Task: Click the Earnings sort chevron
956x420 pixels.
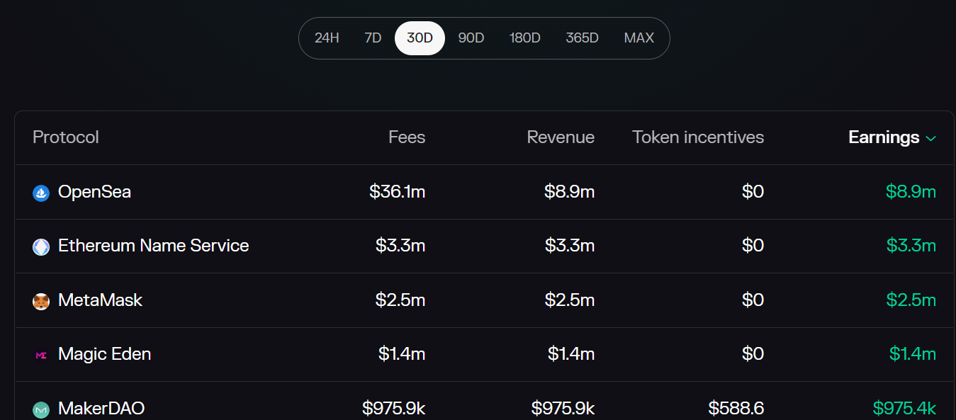Action: [x=931, y=138]
